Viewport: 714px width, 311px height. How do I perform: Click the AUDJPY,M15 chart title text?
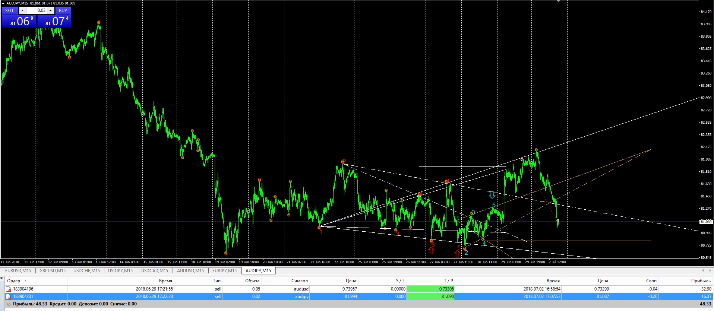tap(17, 3)
